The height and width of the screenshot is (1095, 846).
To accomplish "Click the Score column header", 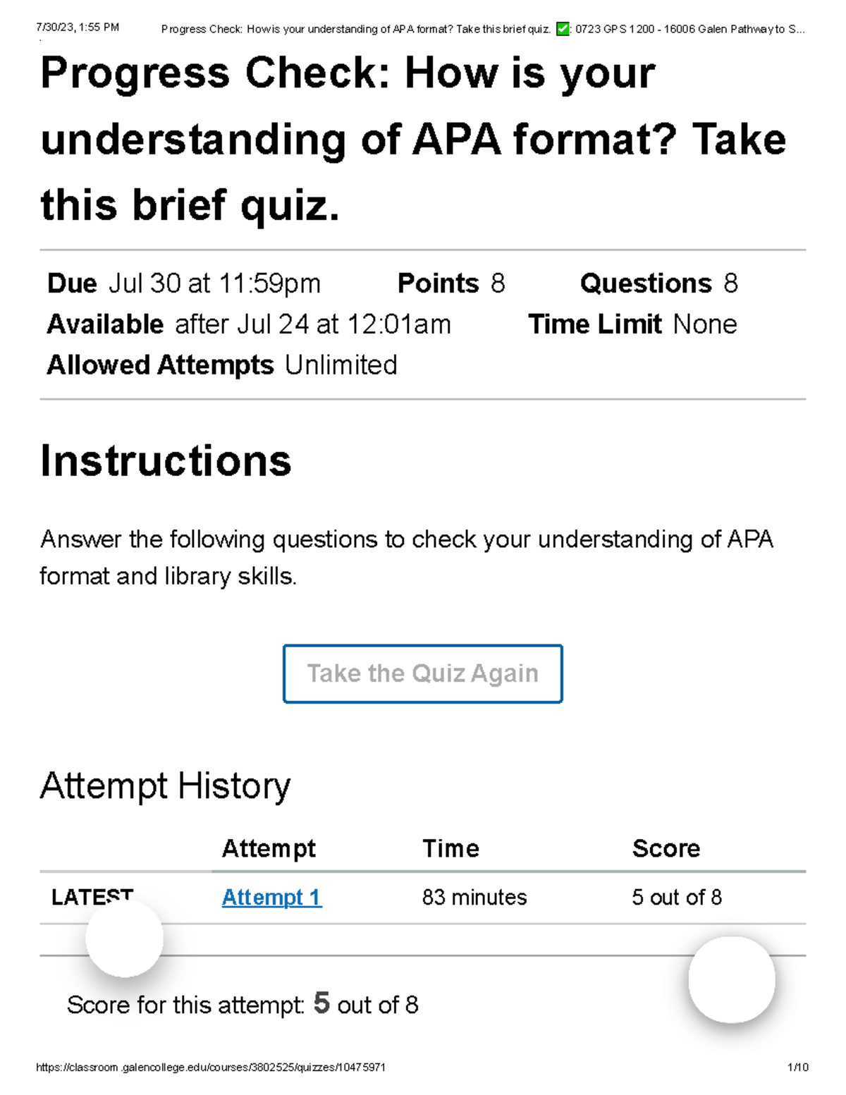I will pos(666,848).
